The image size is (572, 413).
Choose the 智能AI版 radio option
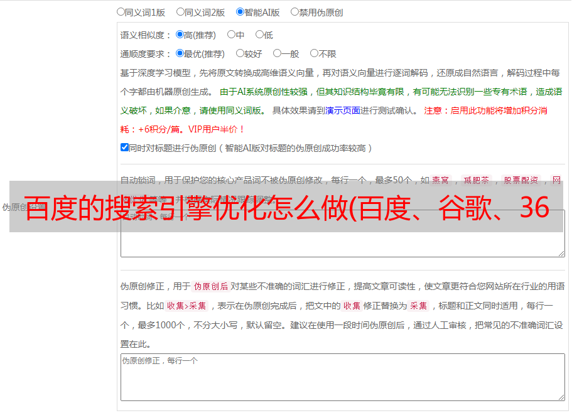(x=240, y=12)
